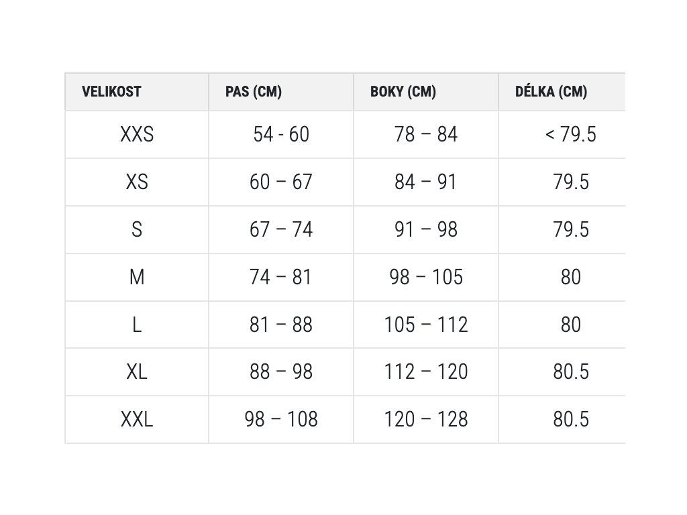Click the hips value 84 – 91
Viewport: 687px width, 515px height.
click(x=426, y=182)
